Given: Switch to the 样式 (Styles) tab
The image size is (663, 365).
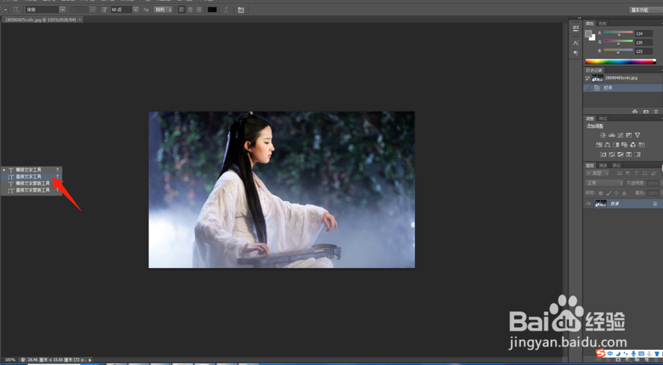Looking at the screenshot, I should coord(603,119).
